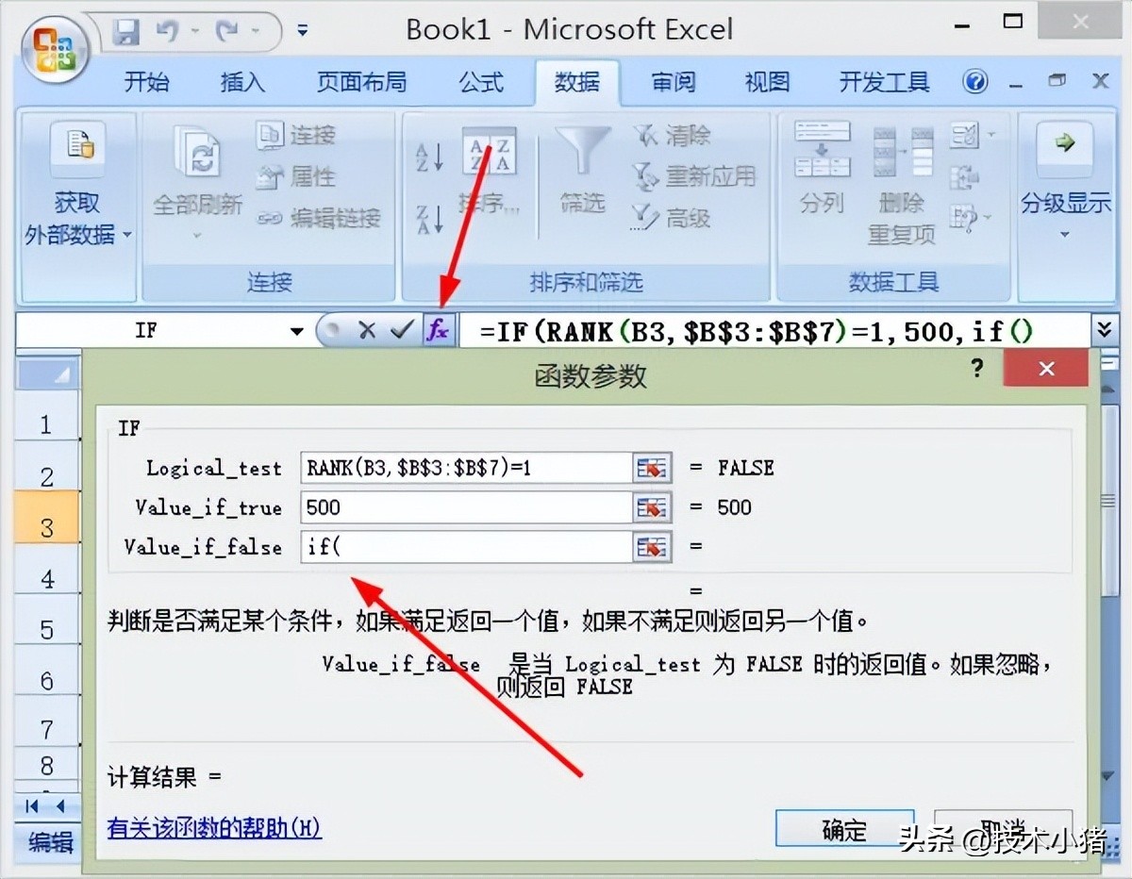Open Customize Quick Access Toolbar arrow
The height and width of the screenshot is (879, 1132).
tap(303, 30)
